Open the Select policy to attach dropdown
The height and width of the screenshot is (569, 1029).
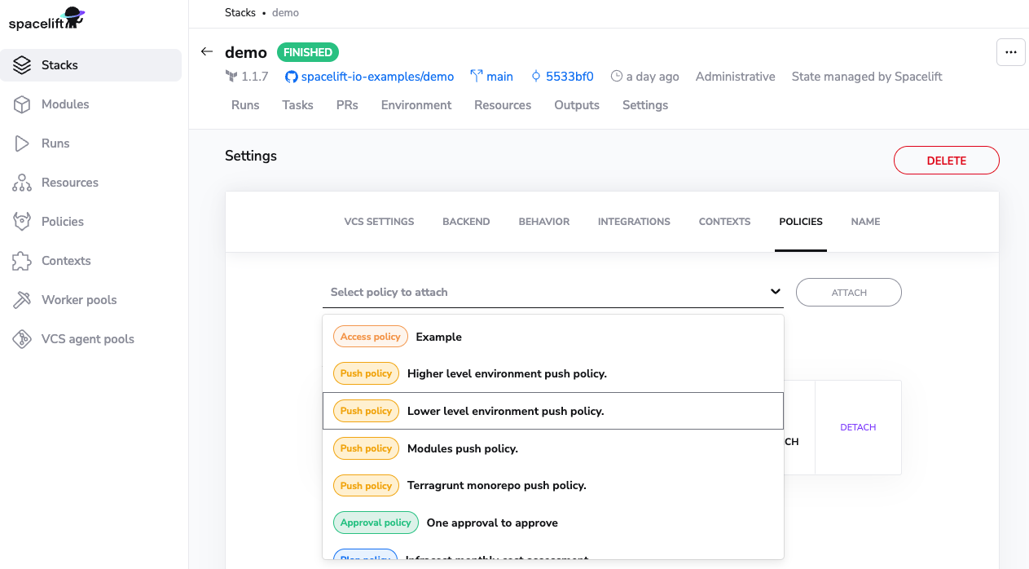[553, 292]
